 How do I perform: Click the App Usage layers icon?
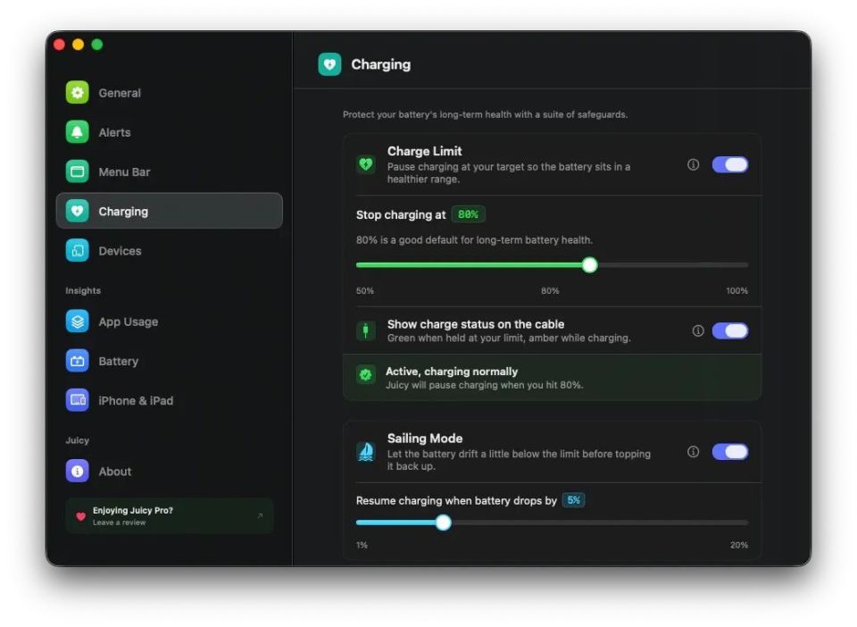point(77,321)
